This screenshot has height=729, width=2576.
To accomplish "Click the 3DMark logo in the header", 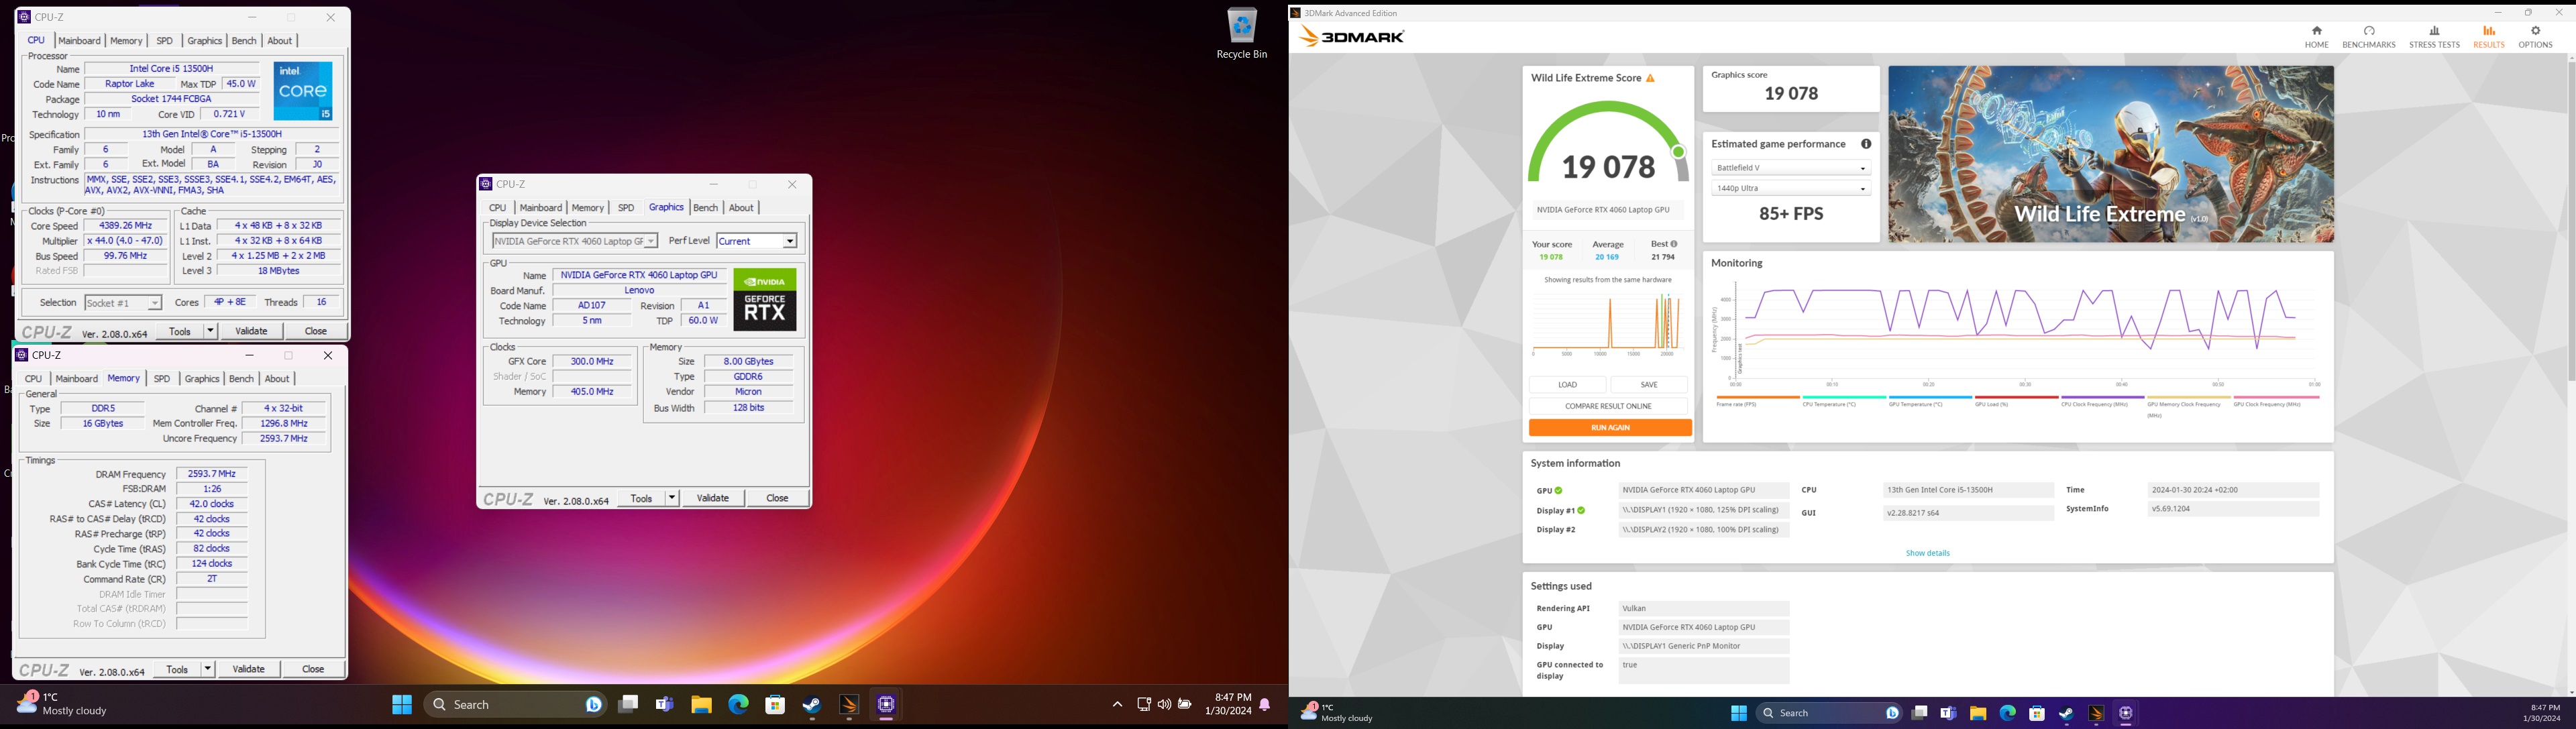I will coord(1352,37).
